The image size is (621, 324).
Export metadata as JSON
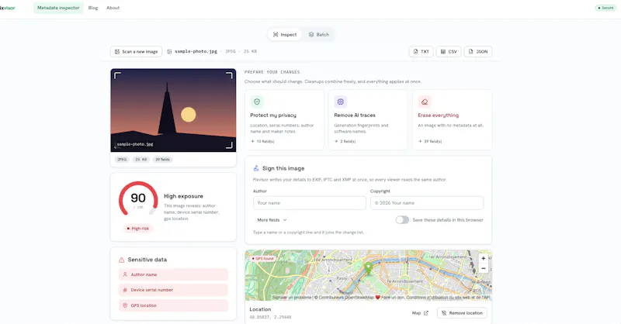coord(478,51)
